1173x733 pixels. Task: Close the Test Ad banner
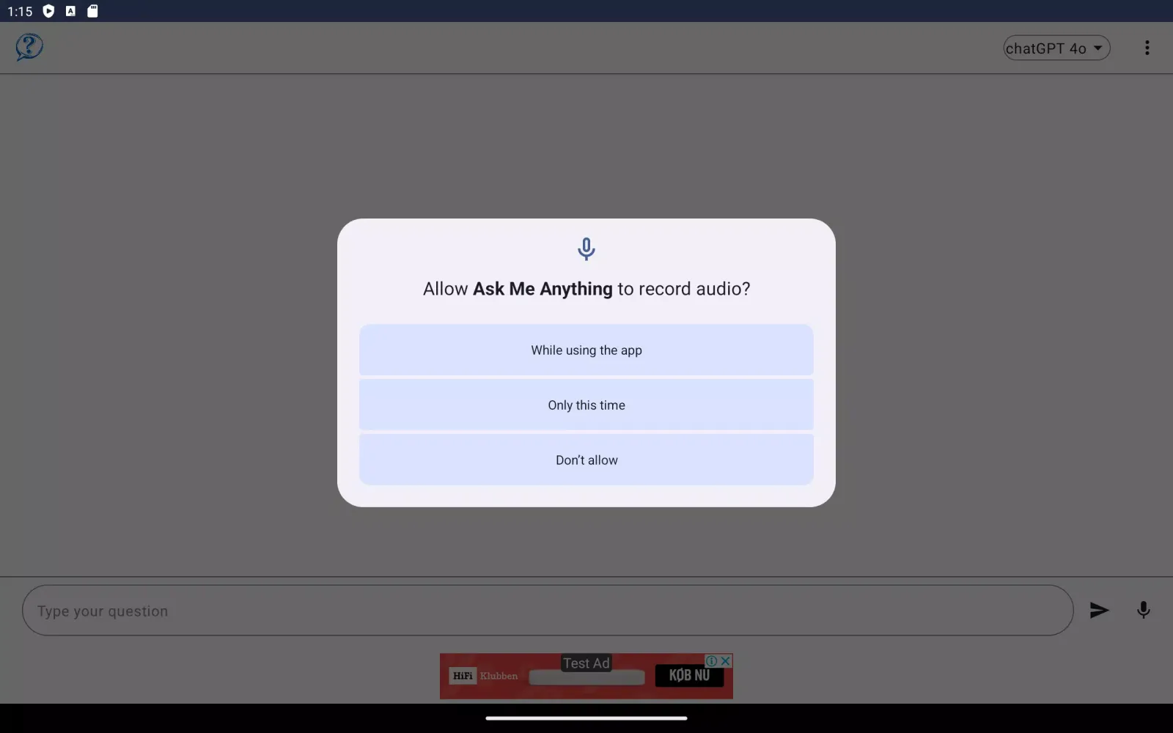click(x=725, y=660)
